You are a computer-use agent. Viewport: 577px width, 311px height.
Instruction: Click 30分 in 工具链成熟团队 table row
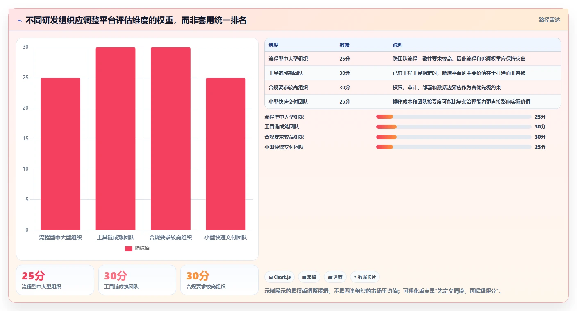tap(345, 73)
